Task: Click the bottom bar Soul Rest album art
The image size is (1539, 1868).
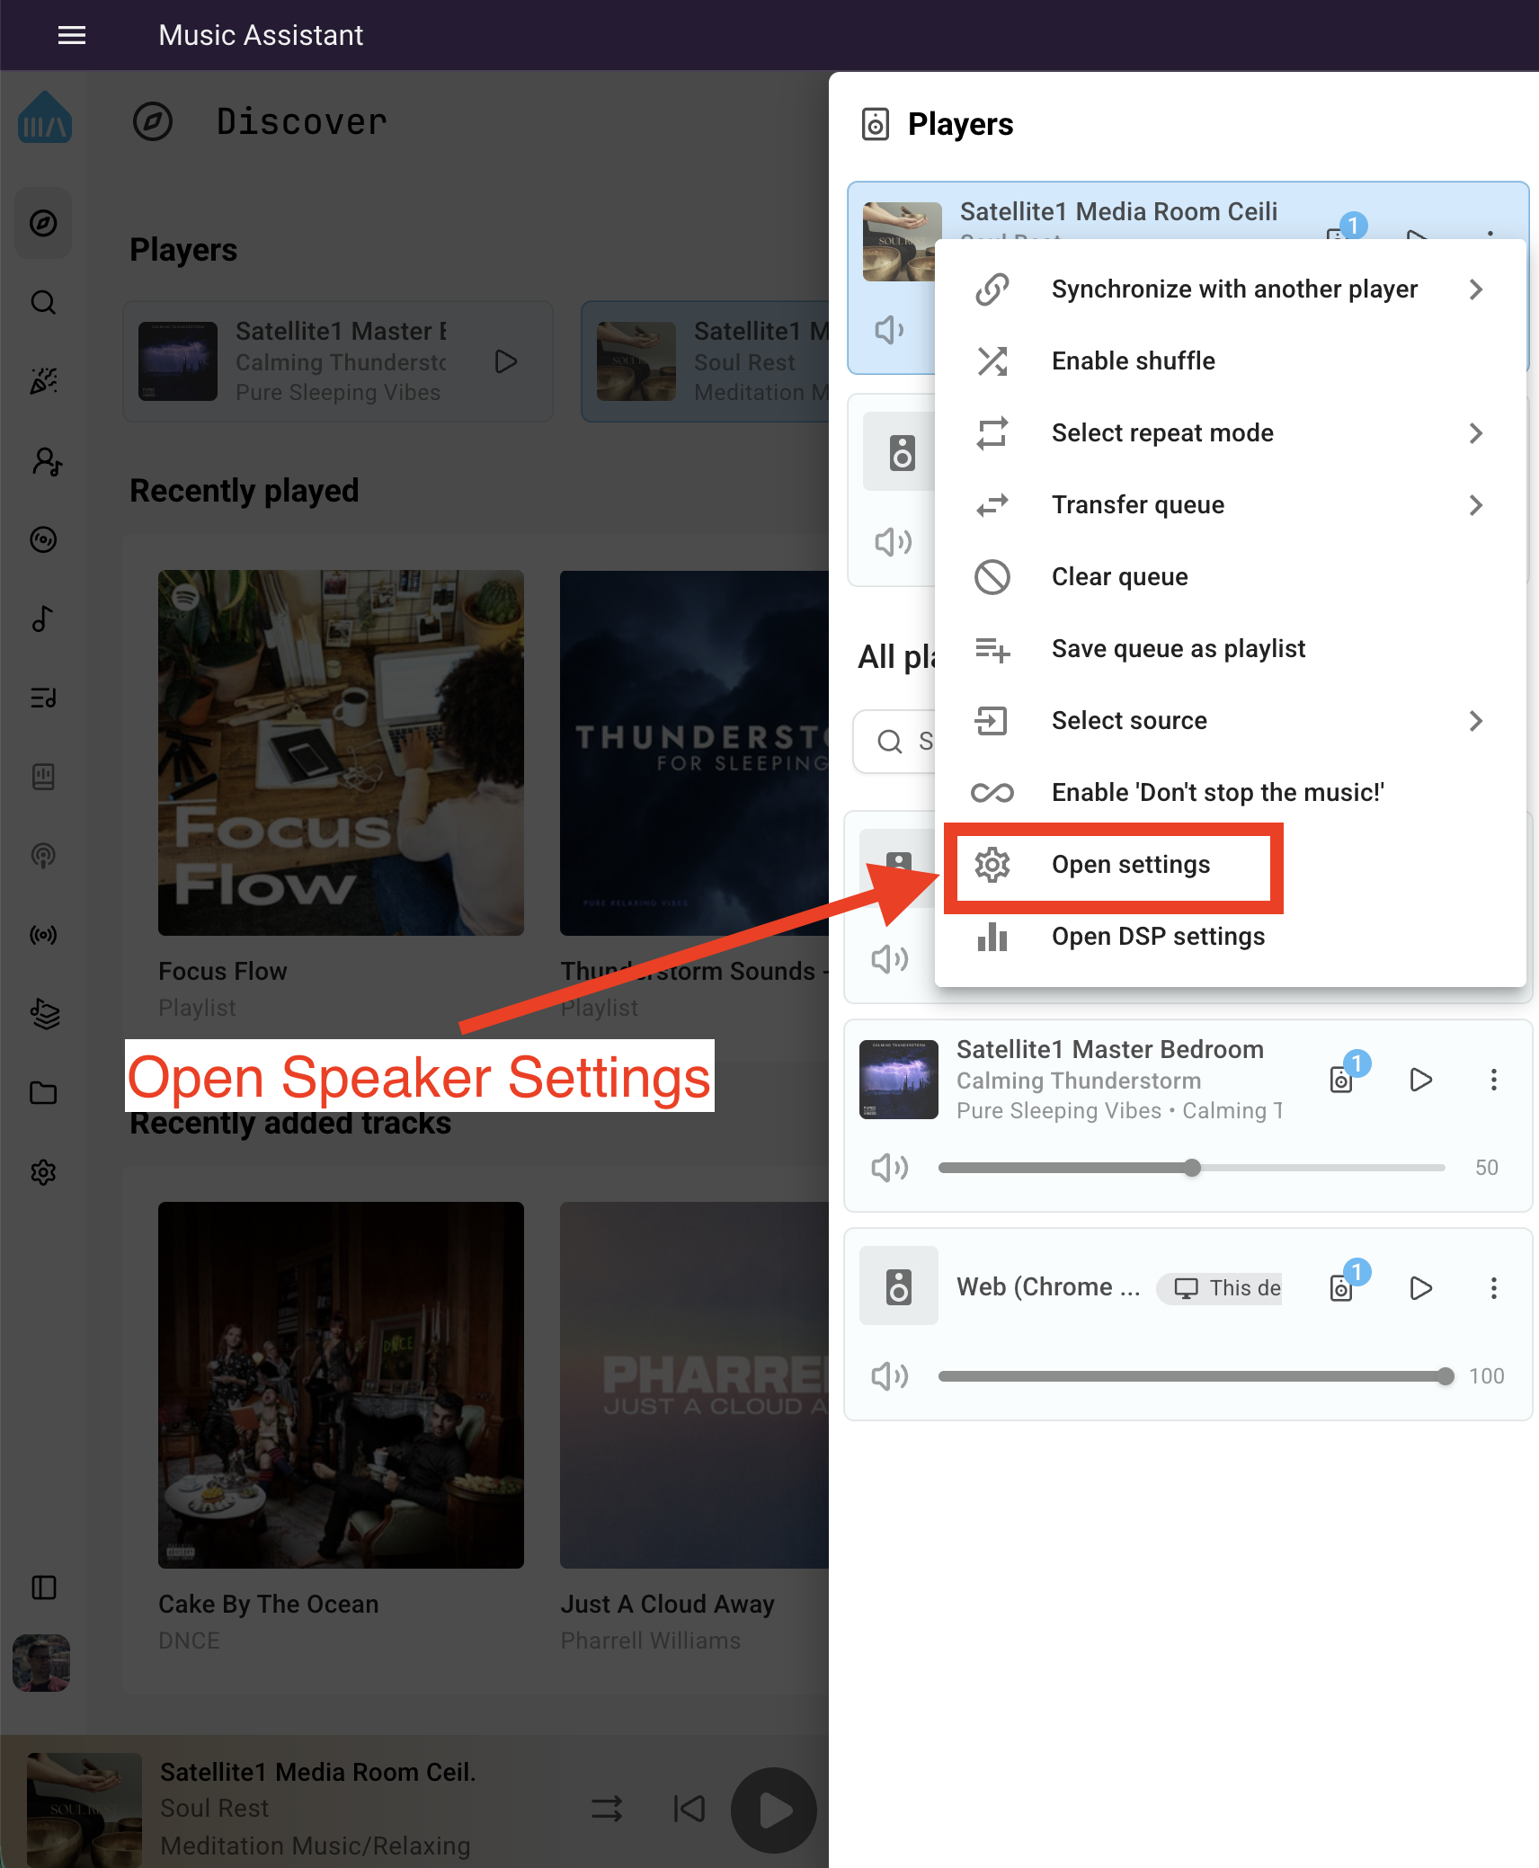Action: tap(85, 1809)
